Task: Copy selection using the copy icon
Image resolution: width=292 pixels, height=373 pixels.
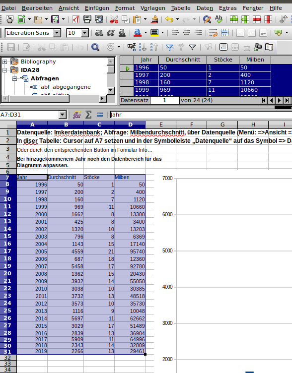Action: pyautogui.click(x=126, y=19)
